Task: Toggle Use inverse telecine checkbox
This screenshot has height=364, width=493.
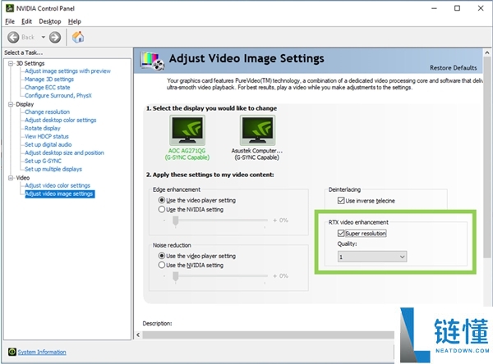Action: coord(341,201)
